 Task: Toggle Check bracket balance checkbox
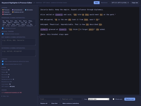pos(3,64)
